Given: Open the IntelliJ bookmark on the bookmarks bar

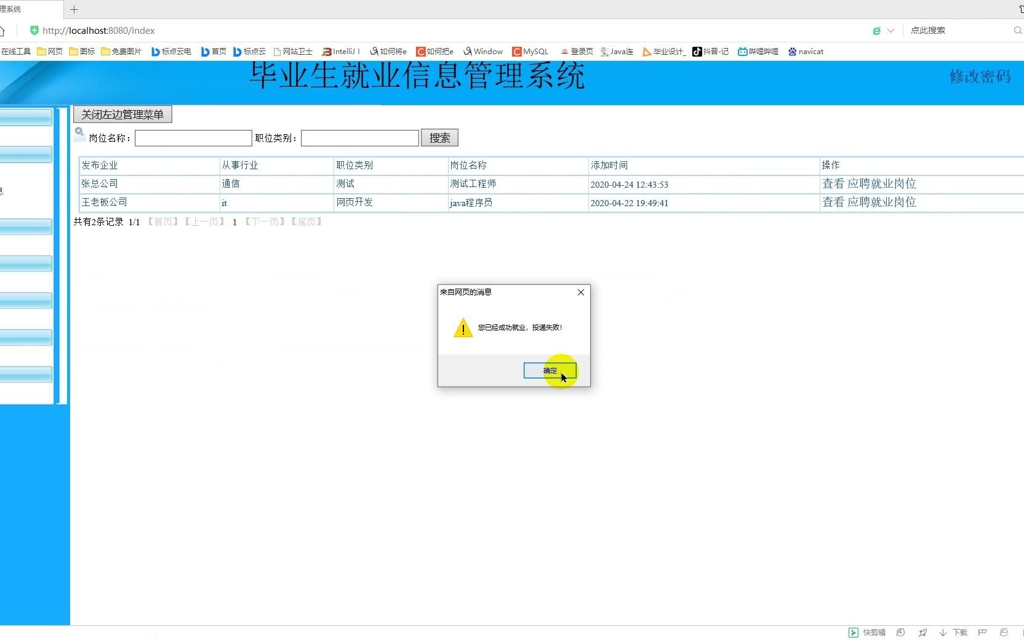Looking at the screenshot, I should click(x=340, y=52).
